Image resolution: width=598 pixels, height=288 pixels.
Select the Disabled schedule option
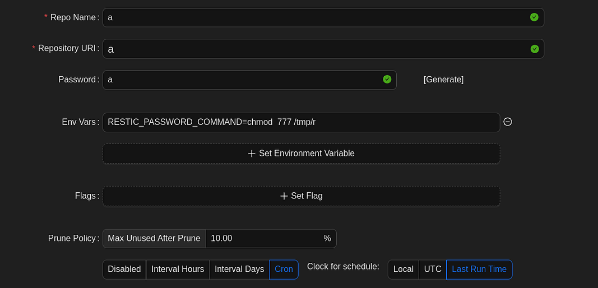click(x=124, y=270)
